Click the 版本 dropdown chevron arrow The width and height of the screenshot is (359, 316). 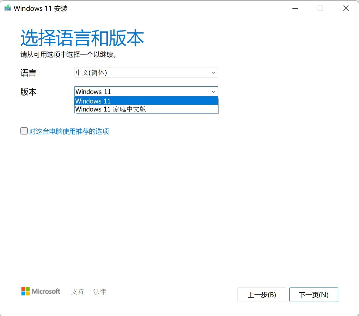point(213,92)
